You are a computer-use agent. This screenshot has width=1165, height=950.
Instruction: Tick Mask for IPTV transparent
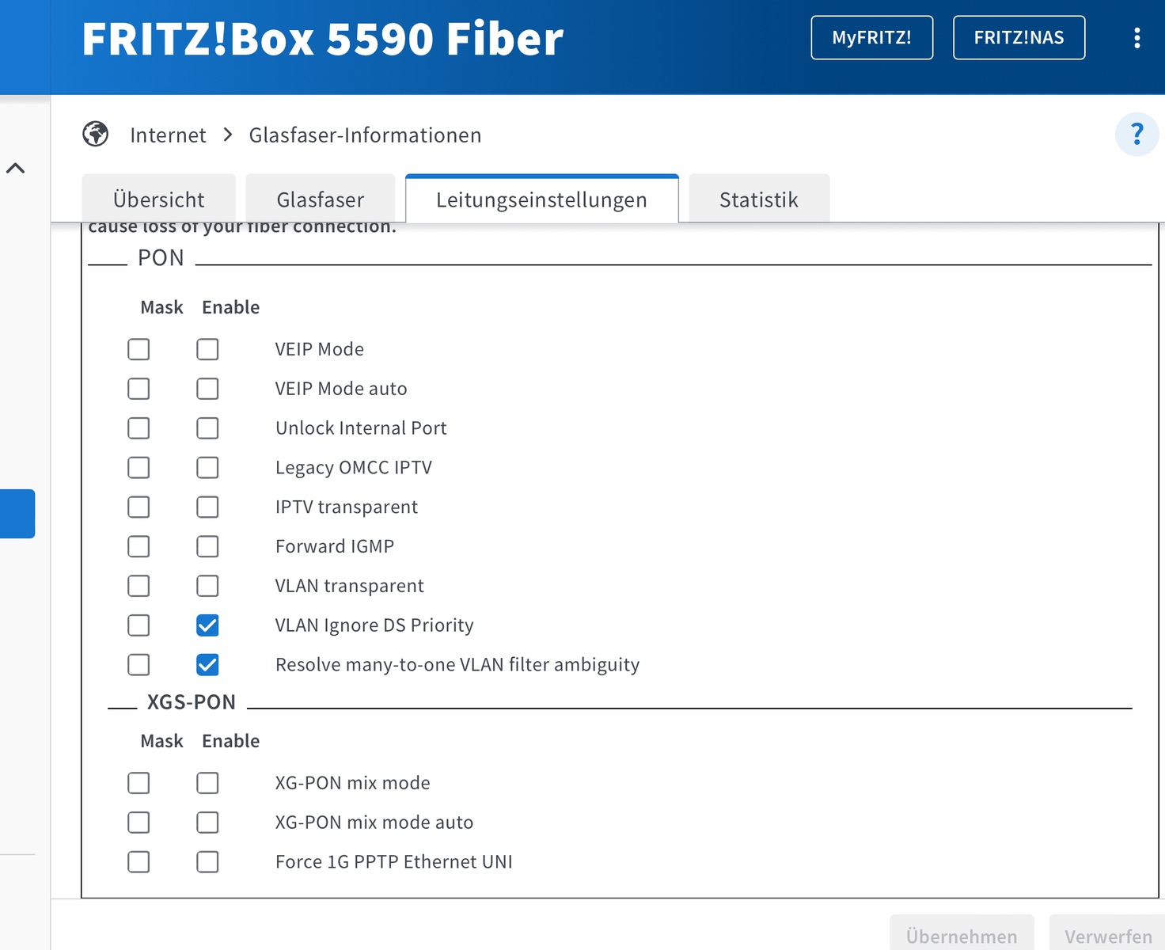pyautogui.click(x=139, y=507)
